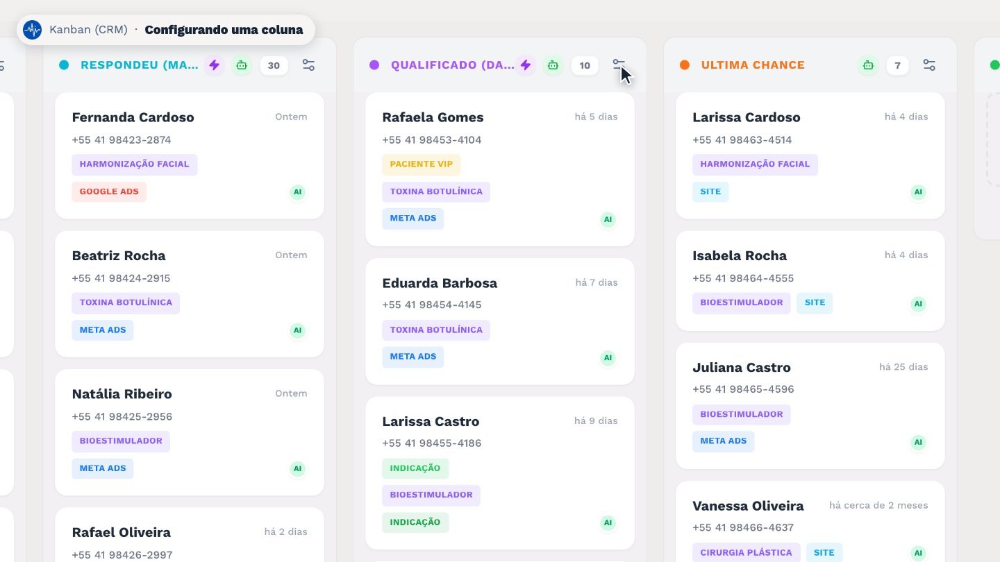The height and width of the screenshot is (562, 1000).
Task: Click the orange dot beside ULTIMA CHANCE
Action: (685, 65)
